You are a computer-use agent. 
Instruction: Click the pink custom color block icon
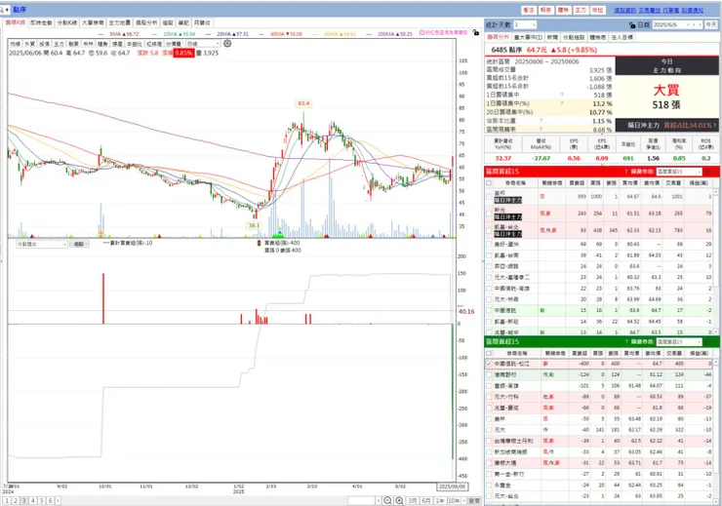(421, 32)
